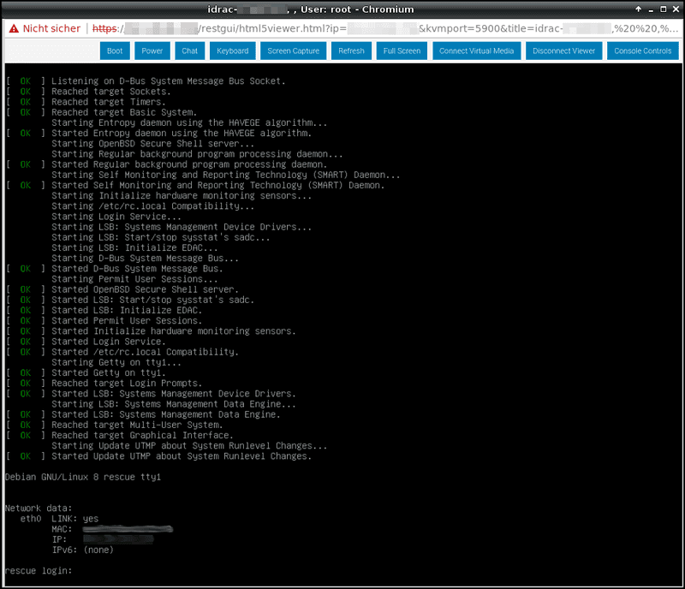Click the up-arrow icon in the title bar
The height and width of the screenshot is (589, 685).
[636, 9]
